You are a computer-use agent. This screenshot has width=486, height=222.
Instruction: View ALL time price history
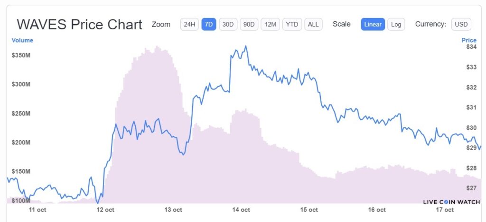pos(313,25)
